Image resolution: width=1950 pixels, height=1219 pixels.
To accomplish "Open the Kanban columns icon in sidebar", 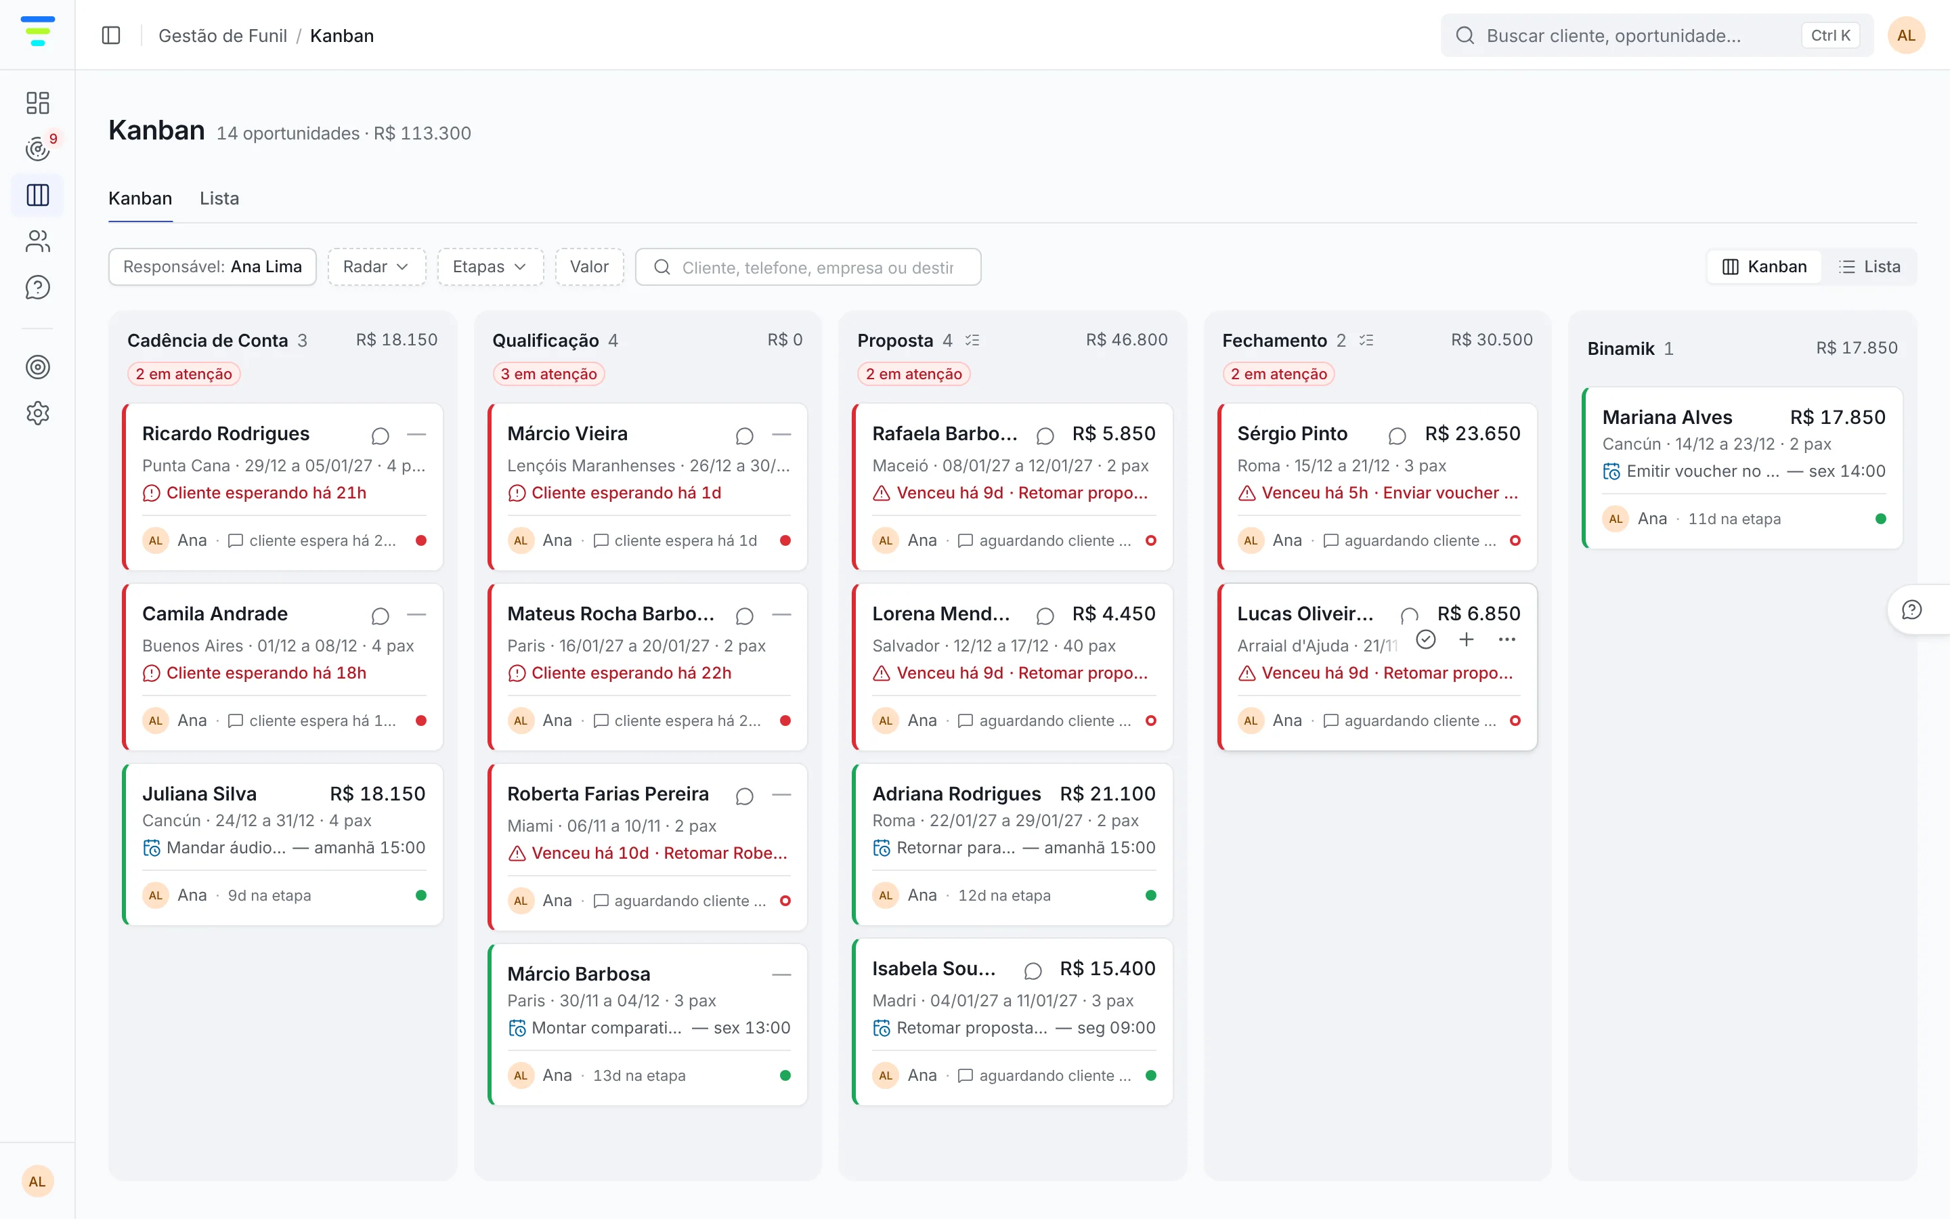I will (x=37, y=195).
